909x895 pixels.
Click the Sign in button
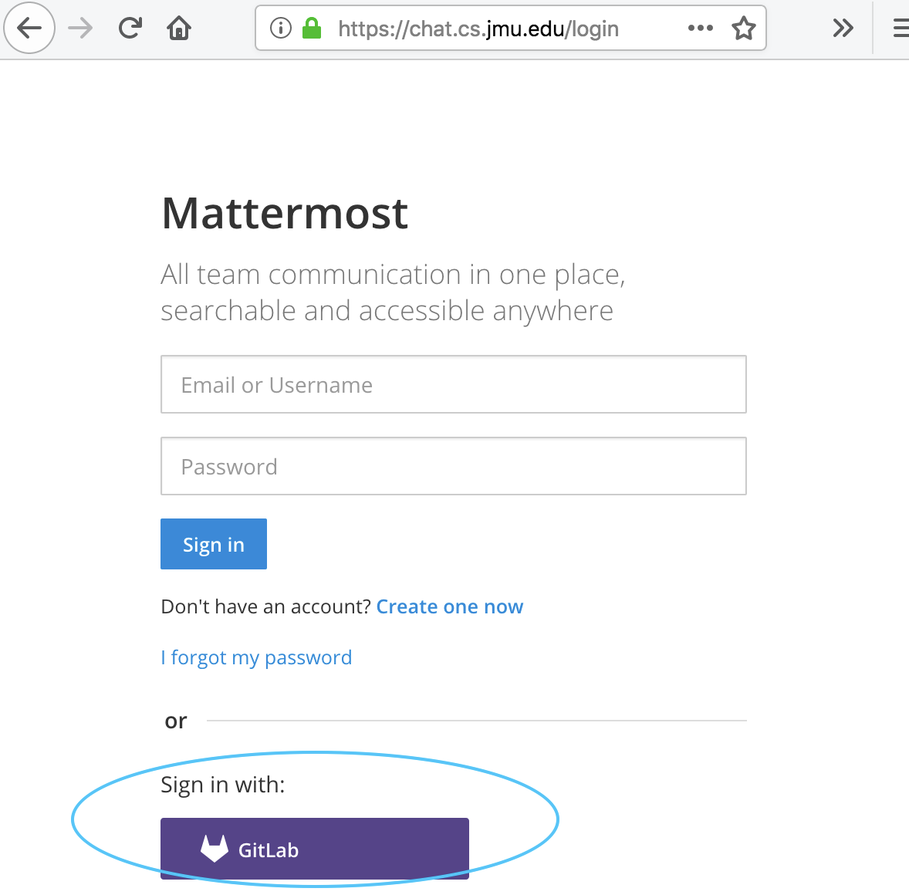[213, 544]
